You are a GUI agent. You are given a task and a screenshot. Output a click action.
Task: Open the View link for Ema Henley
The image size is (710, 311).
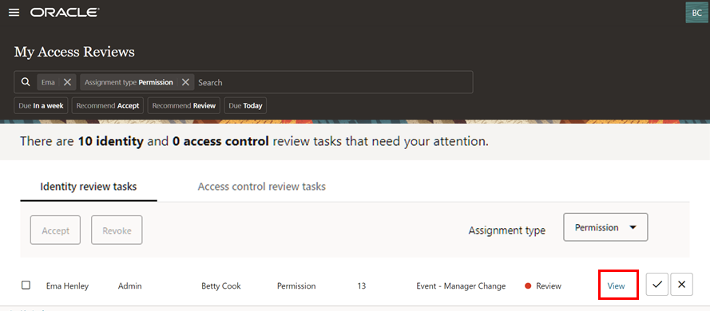[617, 285]
